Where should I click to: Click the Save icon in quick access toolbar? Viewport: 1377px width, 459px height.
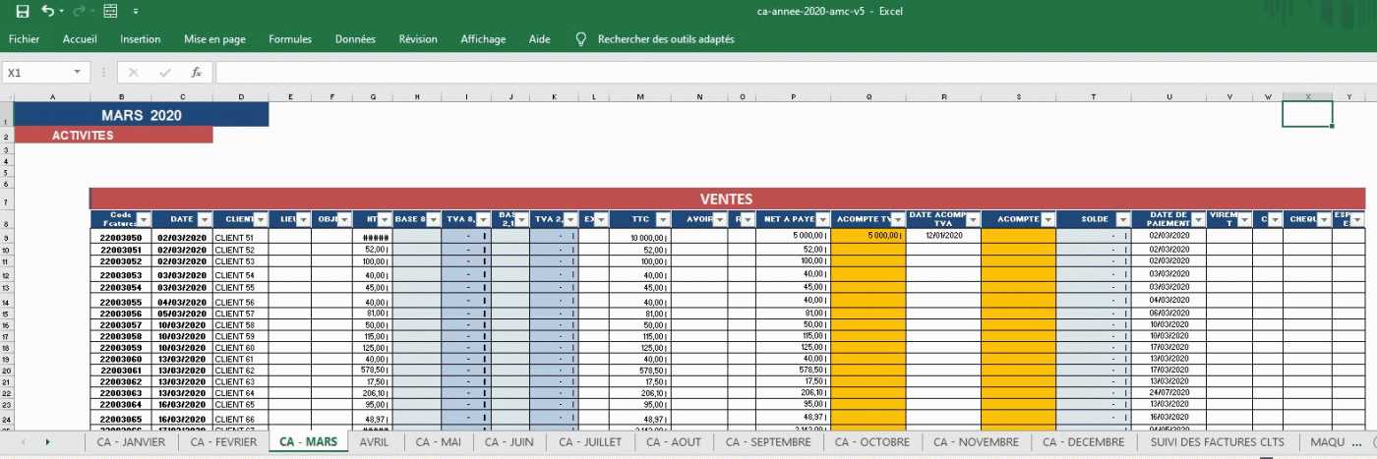(x=22, y=12)
